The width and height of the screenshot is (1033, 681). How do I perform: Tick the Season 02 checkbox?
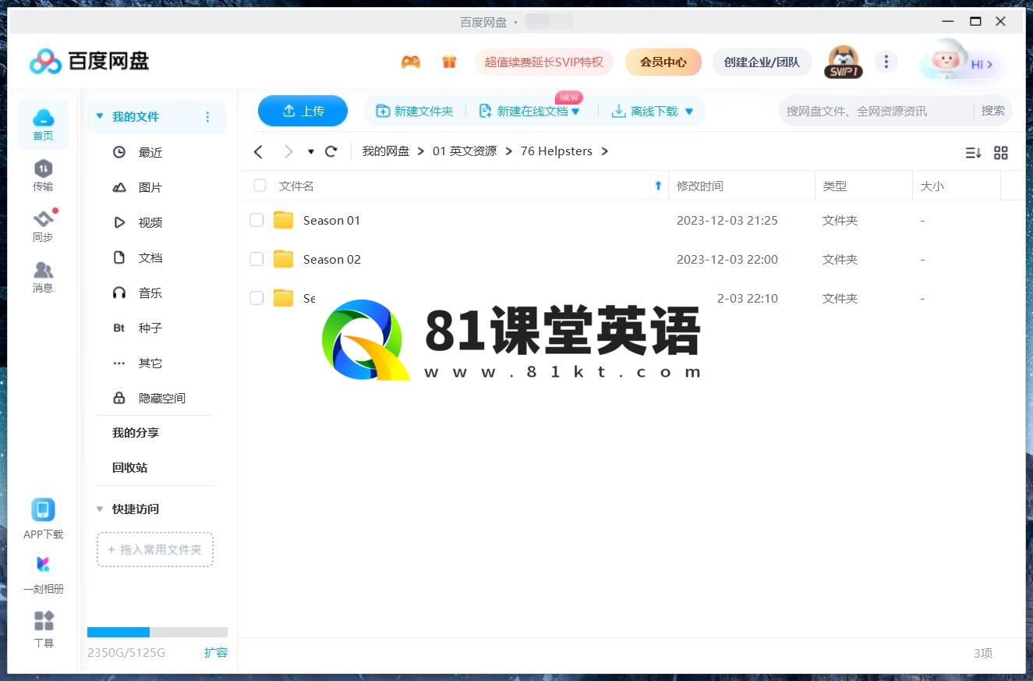coord(256,259)
